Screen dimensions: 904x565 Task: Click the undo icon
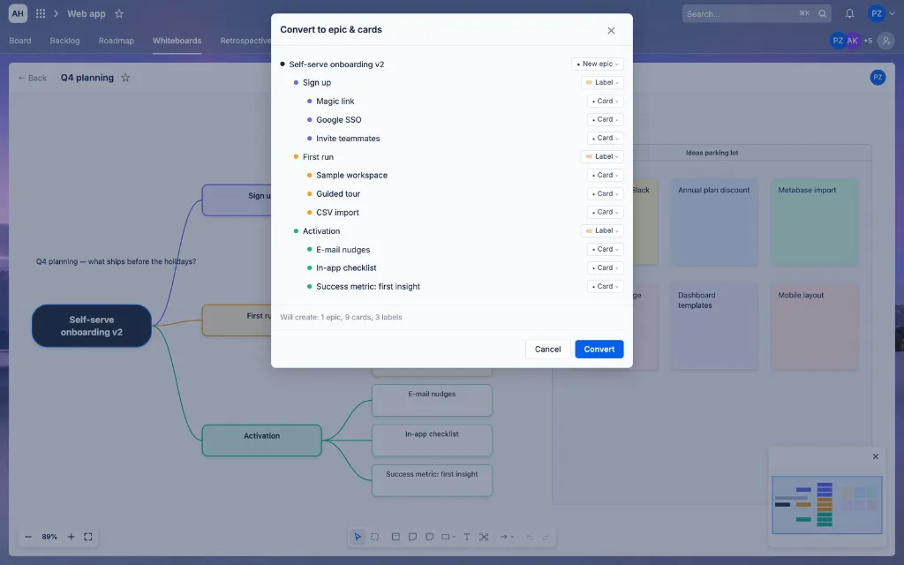(530, 537)
